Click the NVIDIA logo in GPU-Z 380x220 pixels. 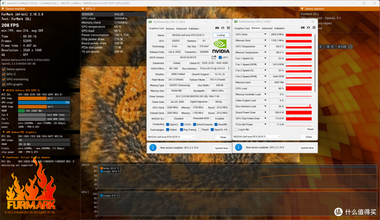tap(221, 46)
